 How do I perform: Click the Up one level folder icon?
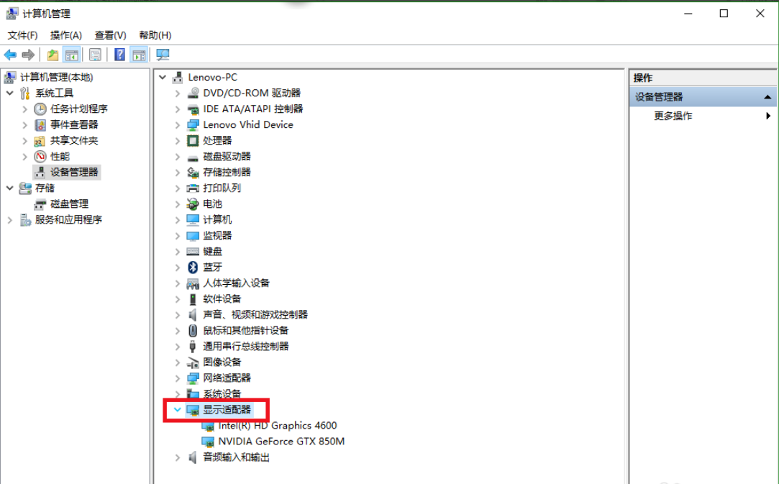tap(53, 55)
